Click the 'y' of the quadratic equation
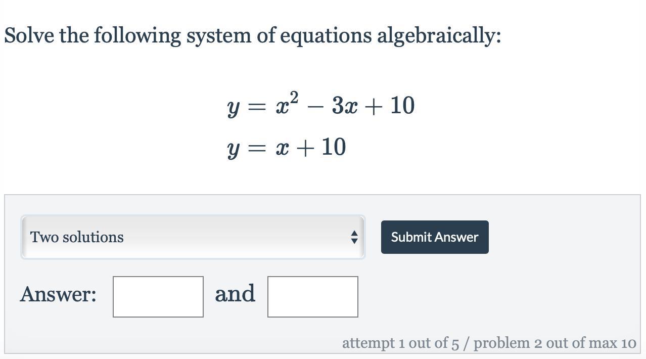This screenshot has width=646, height=359. (x=233, y=108)
